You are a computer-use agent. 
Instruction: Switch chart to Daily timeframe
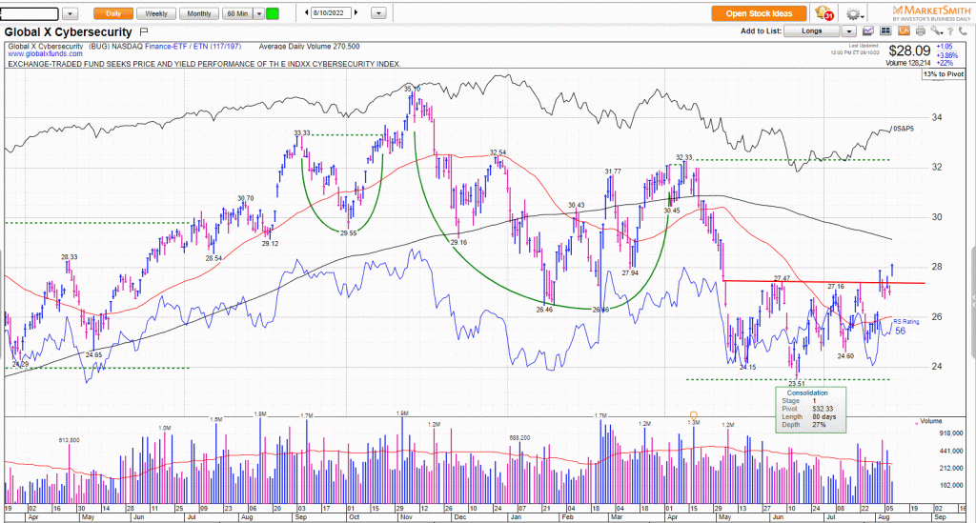tap(113, 13)
